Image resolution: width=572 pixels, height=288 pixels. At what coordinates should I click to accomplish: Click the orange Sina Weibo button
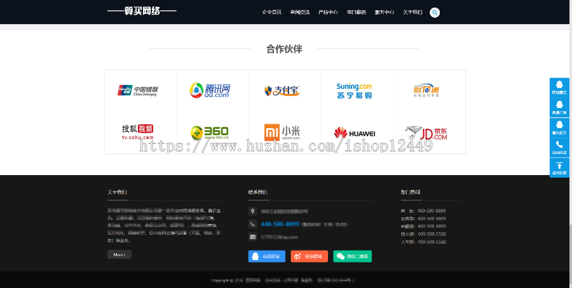(x=309, y=256)
